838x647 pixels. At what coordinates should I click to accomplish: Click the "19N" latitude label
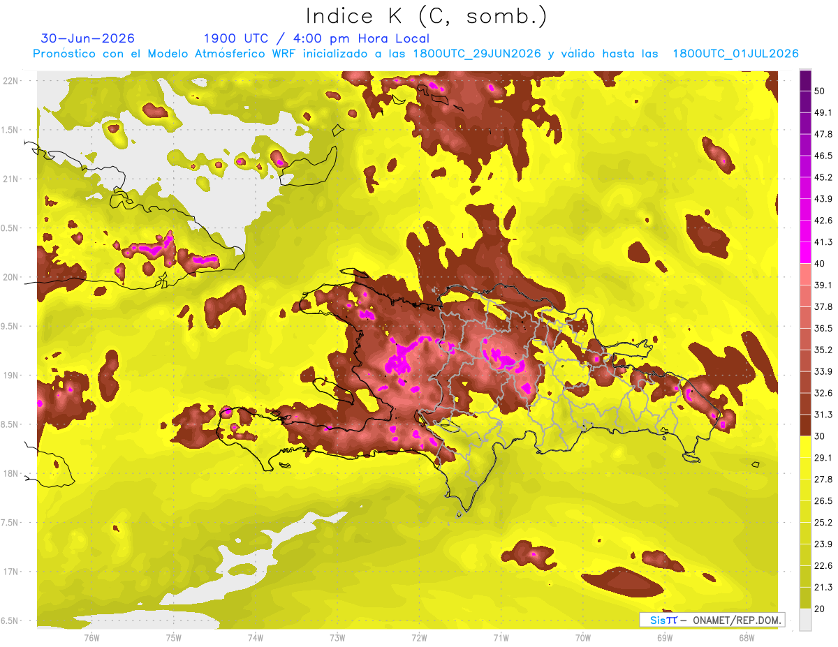(x=10, y=375)
